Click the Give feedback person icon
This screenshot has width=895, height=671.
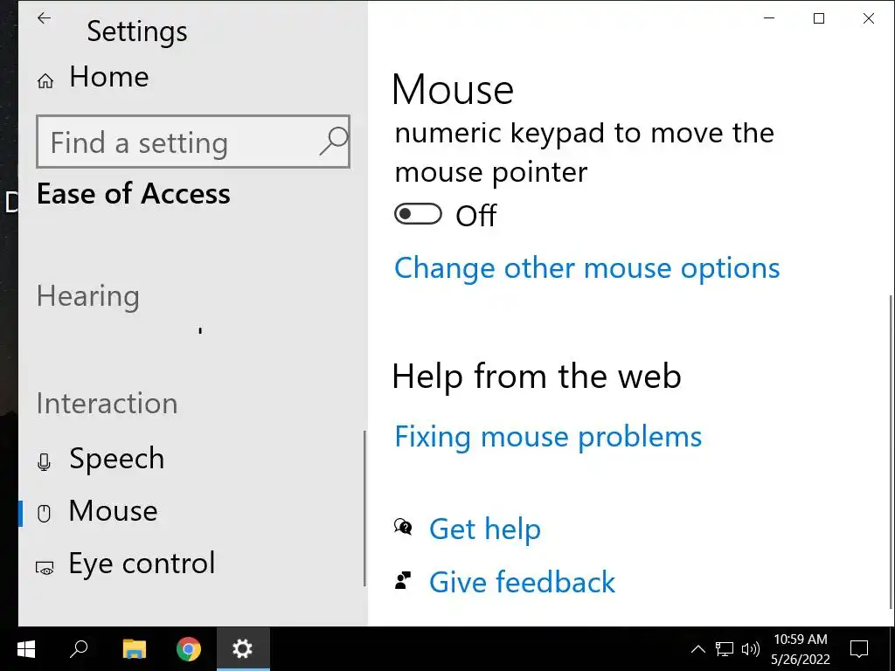point(403,581)
